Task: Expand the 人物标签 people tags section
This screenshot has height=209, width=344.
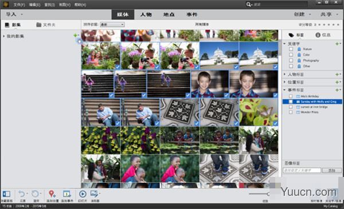Action: tap(284, 74)
